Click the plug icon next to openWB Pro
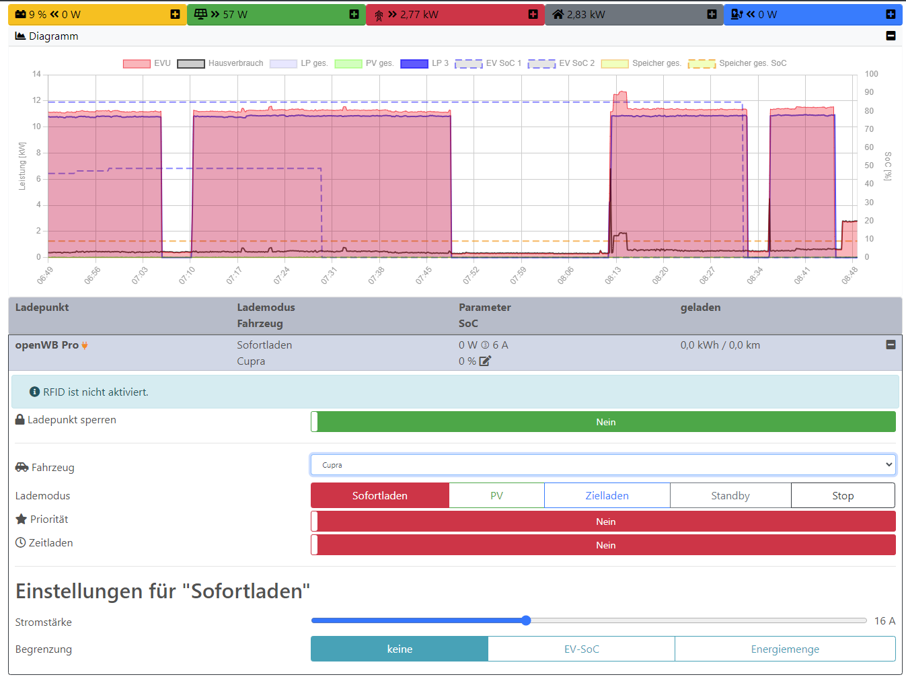This screenshot has height=679, width=906. click(85, 345)
